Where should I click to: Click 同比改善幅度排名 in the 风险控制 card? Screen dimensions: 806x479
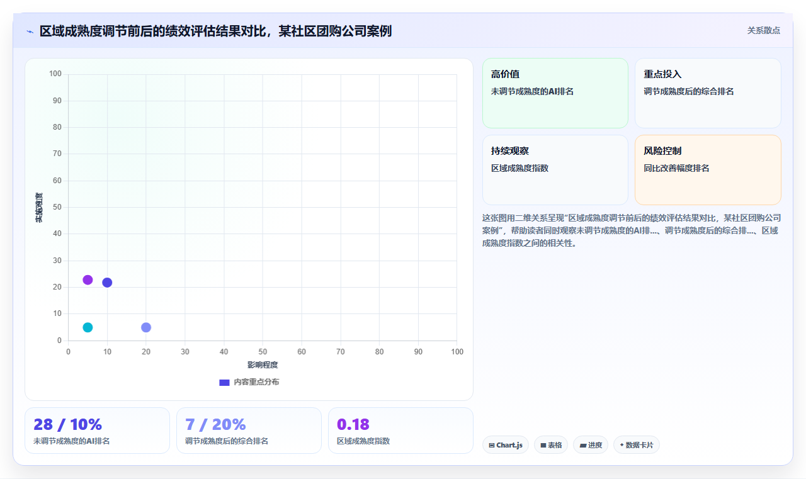point(676,168)
